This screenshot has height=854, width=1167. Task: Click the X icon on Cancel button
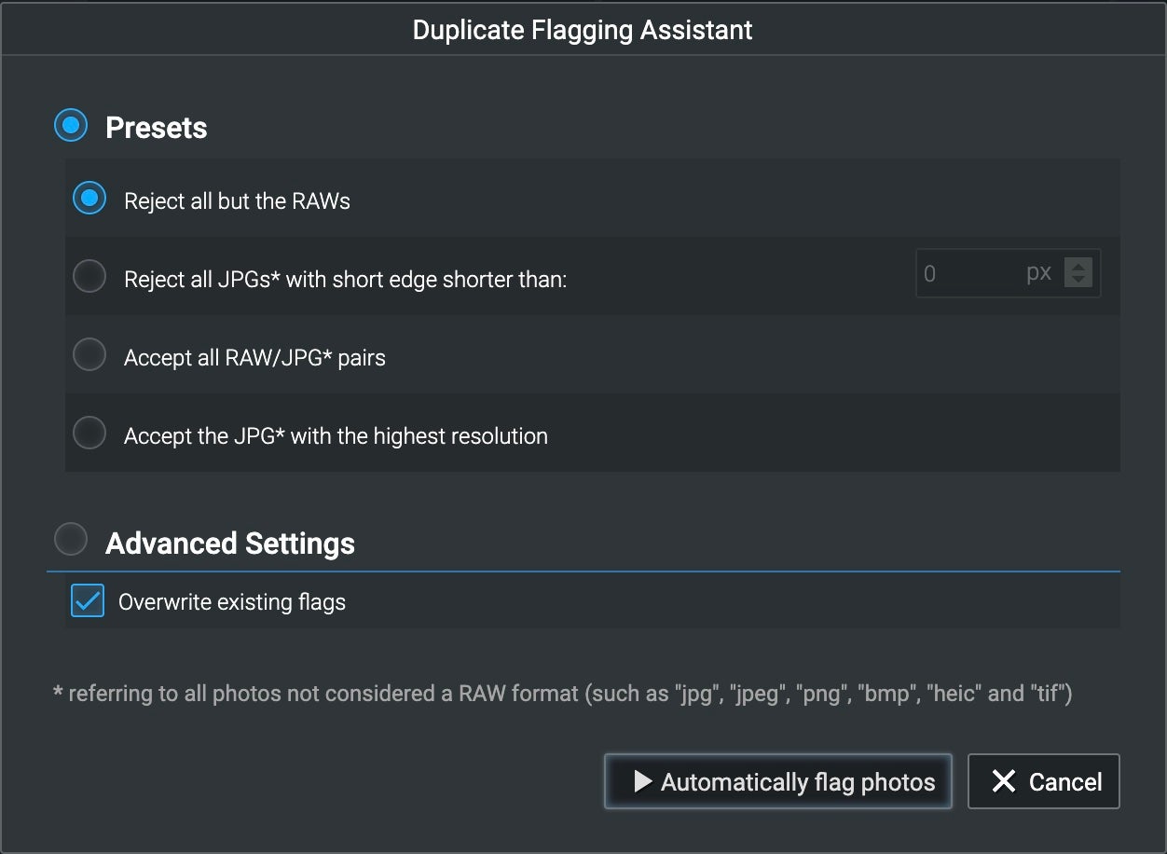click(1003, 781)
